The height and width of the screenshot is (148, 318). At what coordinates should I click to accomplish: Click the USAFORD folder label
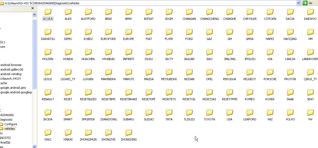point(250,119)
